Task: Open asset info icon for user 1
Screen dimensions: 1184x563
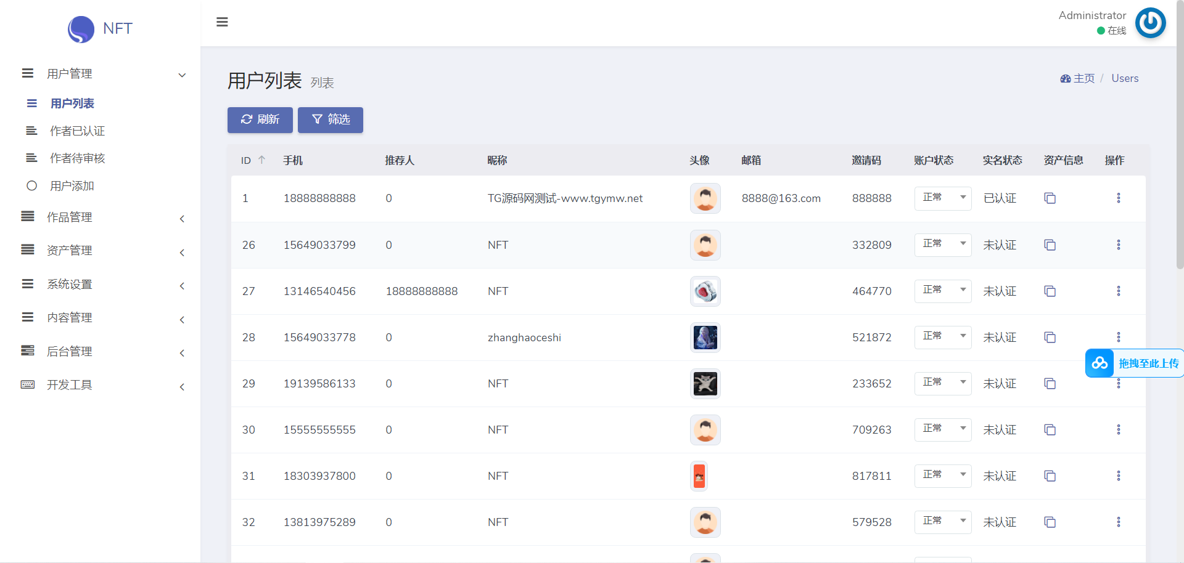Action: pos(1050,198)
